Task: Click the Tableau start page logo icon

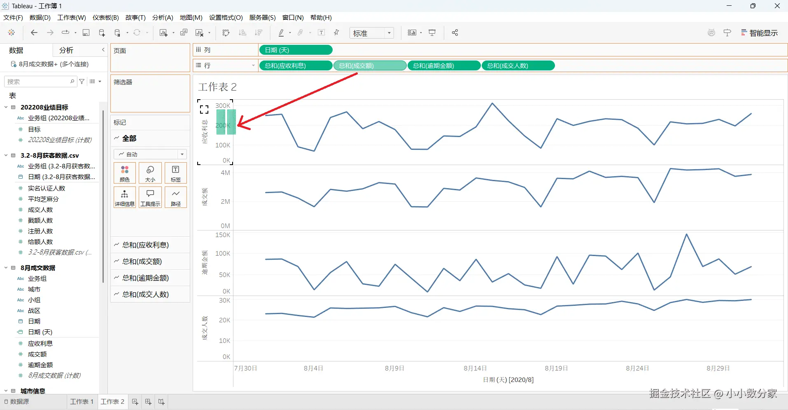Action: coord(12,33)
